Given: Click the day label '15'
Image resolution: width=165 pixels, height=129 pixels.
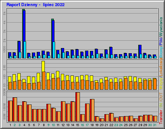Looking at the screenshot, I should click(78, 125).
